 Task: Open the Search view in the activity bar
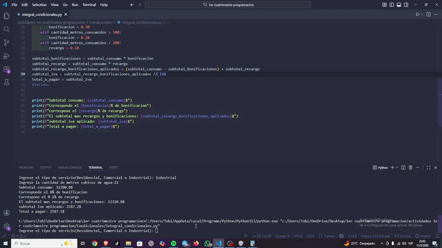point(7,29)
